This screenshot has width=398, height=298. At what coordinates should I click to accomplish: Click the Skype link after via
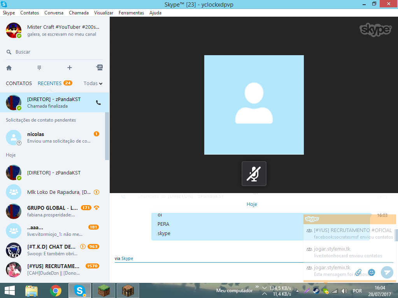[x=127, y=258]
